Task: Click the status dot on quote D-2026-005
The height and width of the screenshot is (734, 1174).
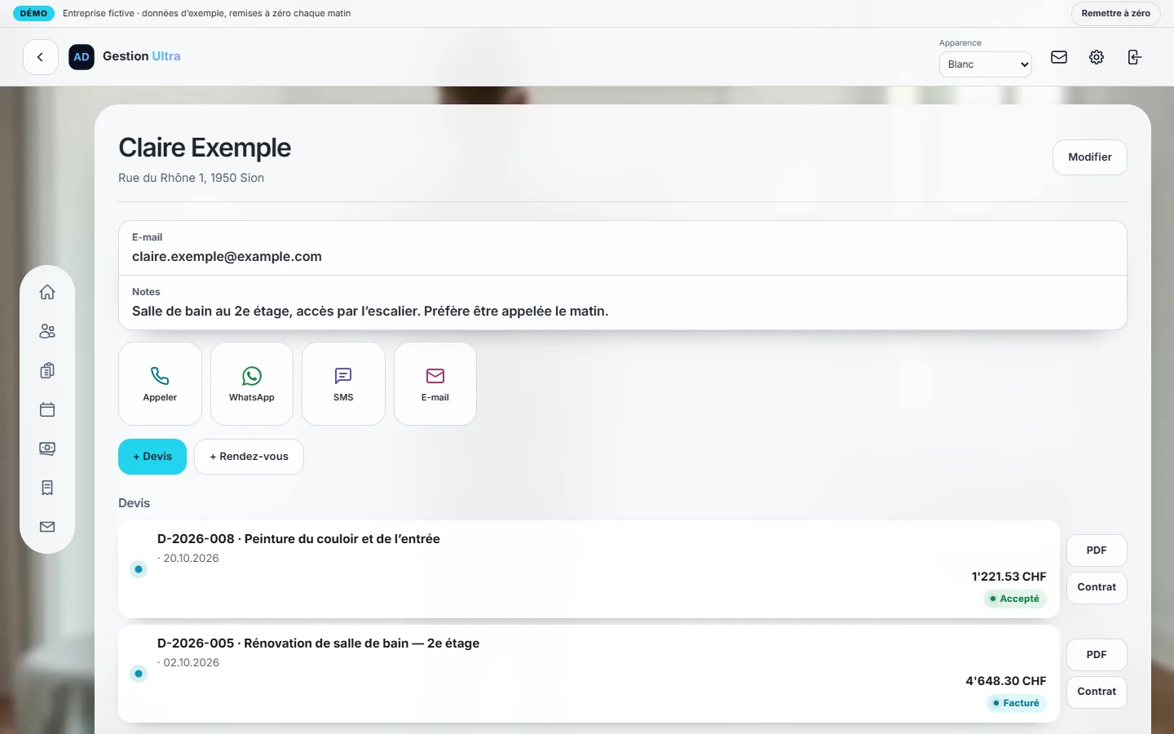Action: tap(139, 674)
